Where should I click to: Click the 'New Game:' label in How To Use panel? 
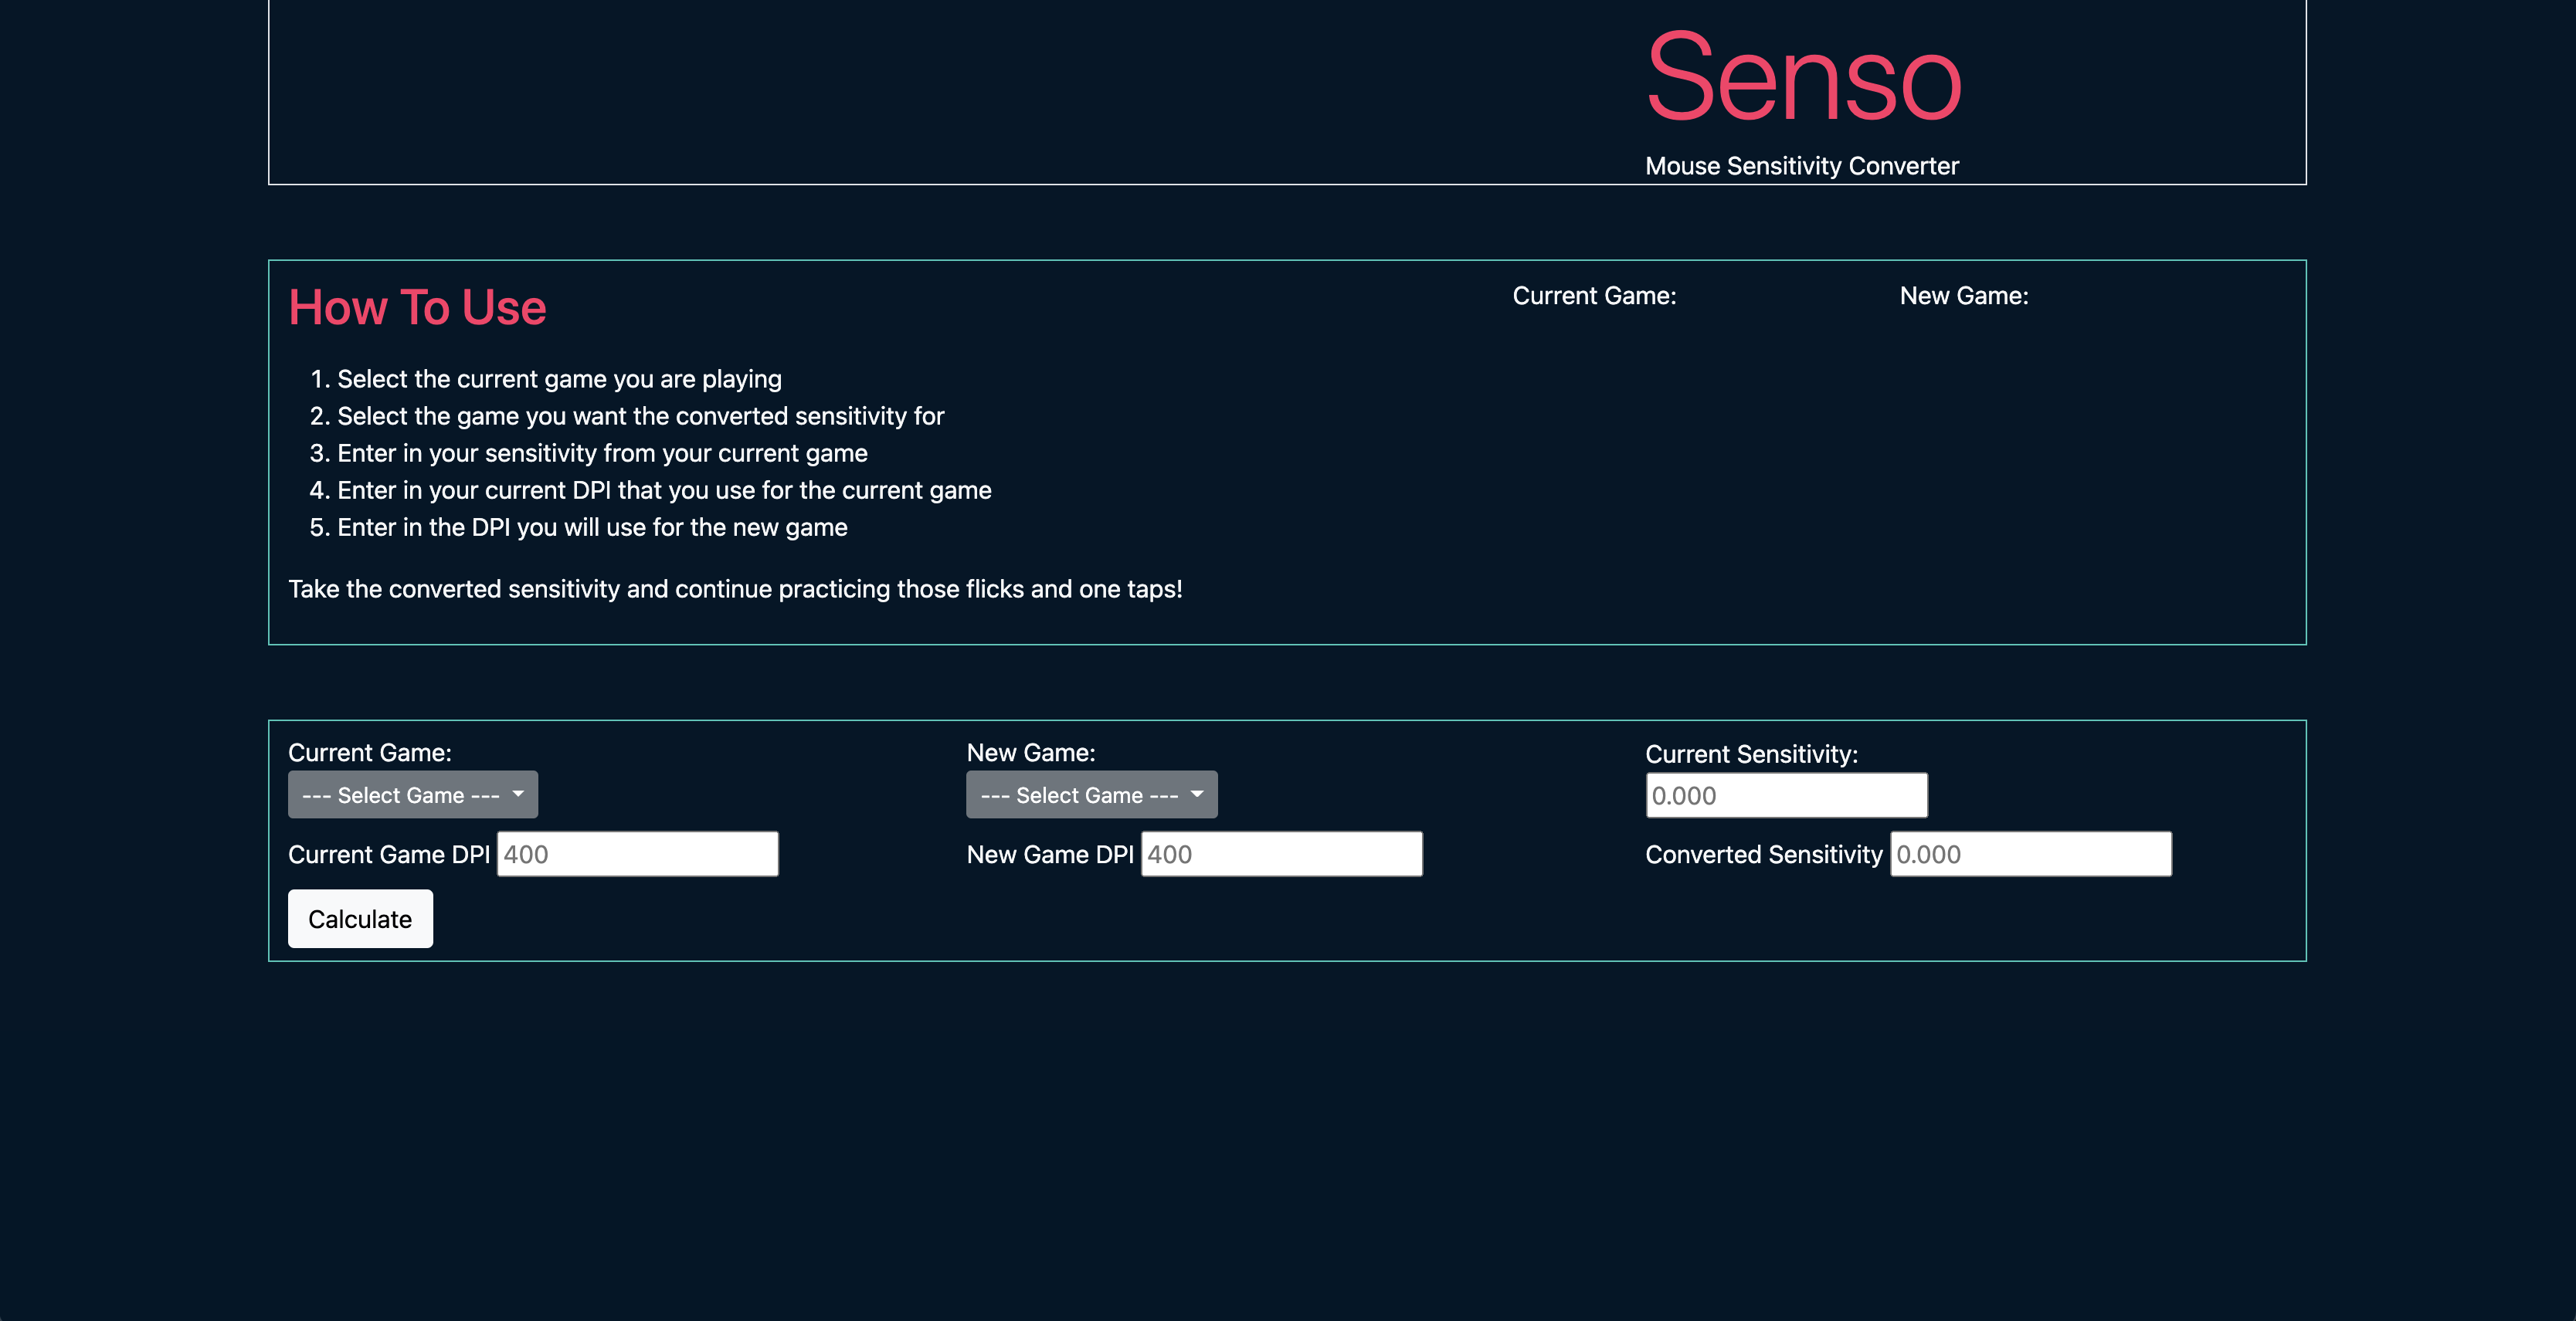click(x=1964, y=296)
